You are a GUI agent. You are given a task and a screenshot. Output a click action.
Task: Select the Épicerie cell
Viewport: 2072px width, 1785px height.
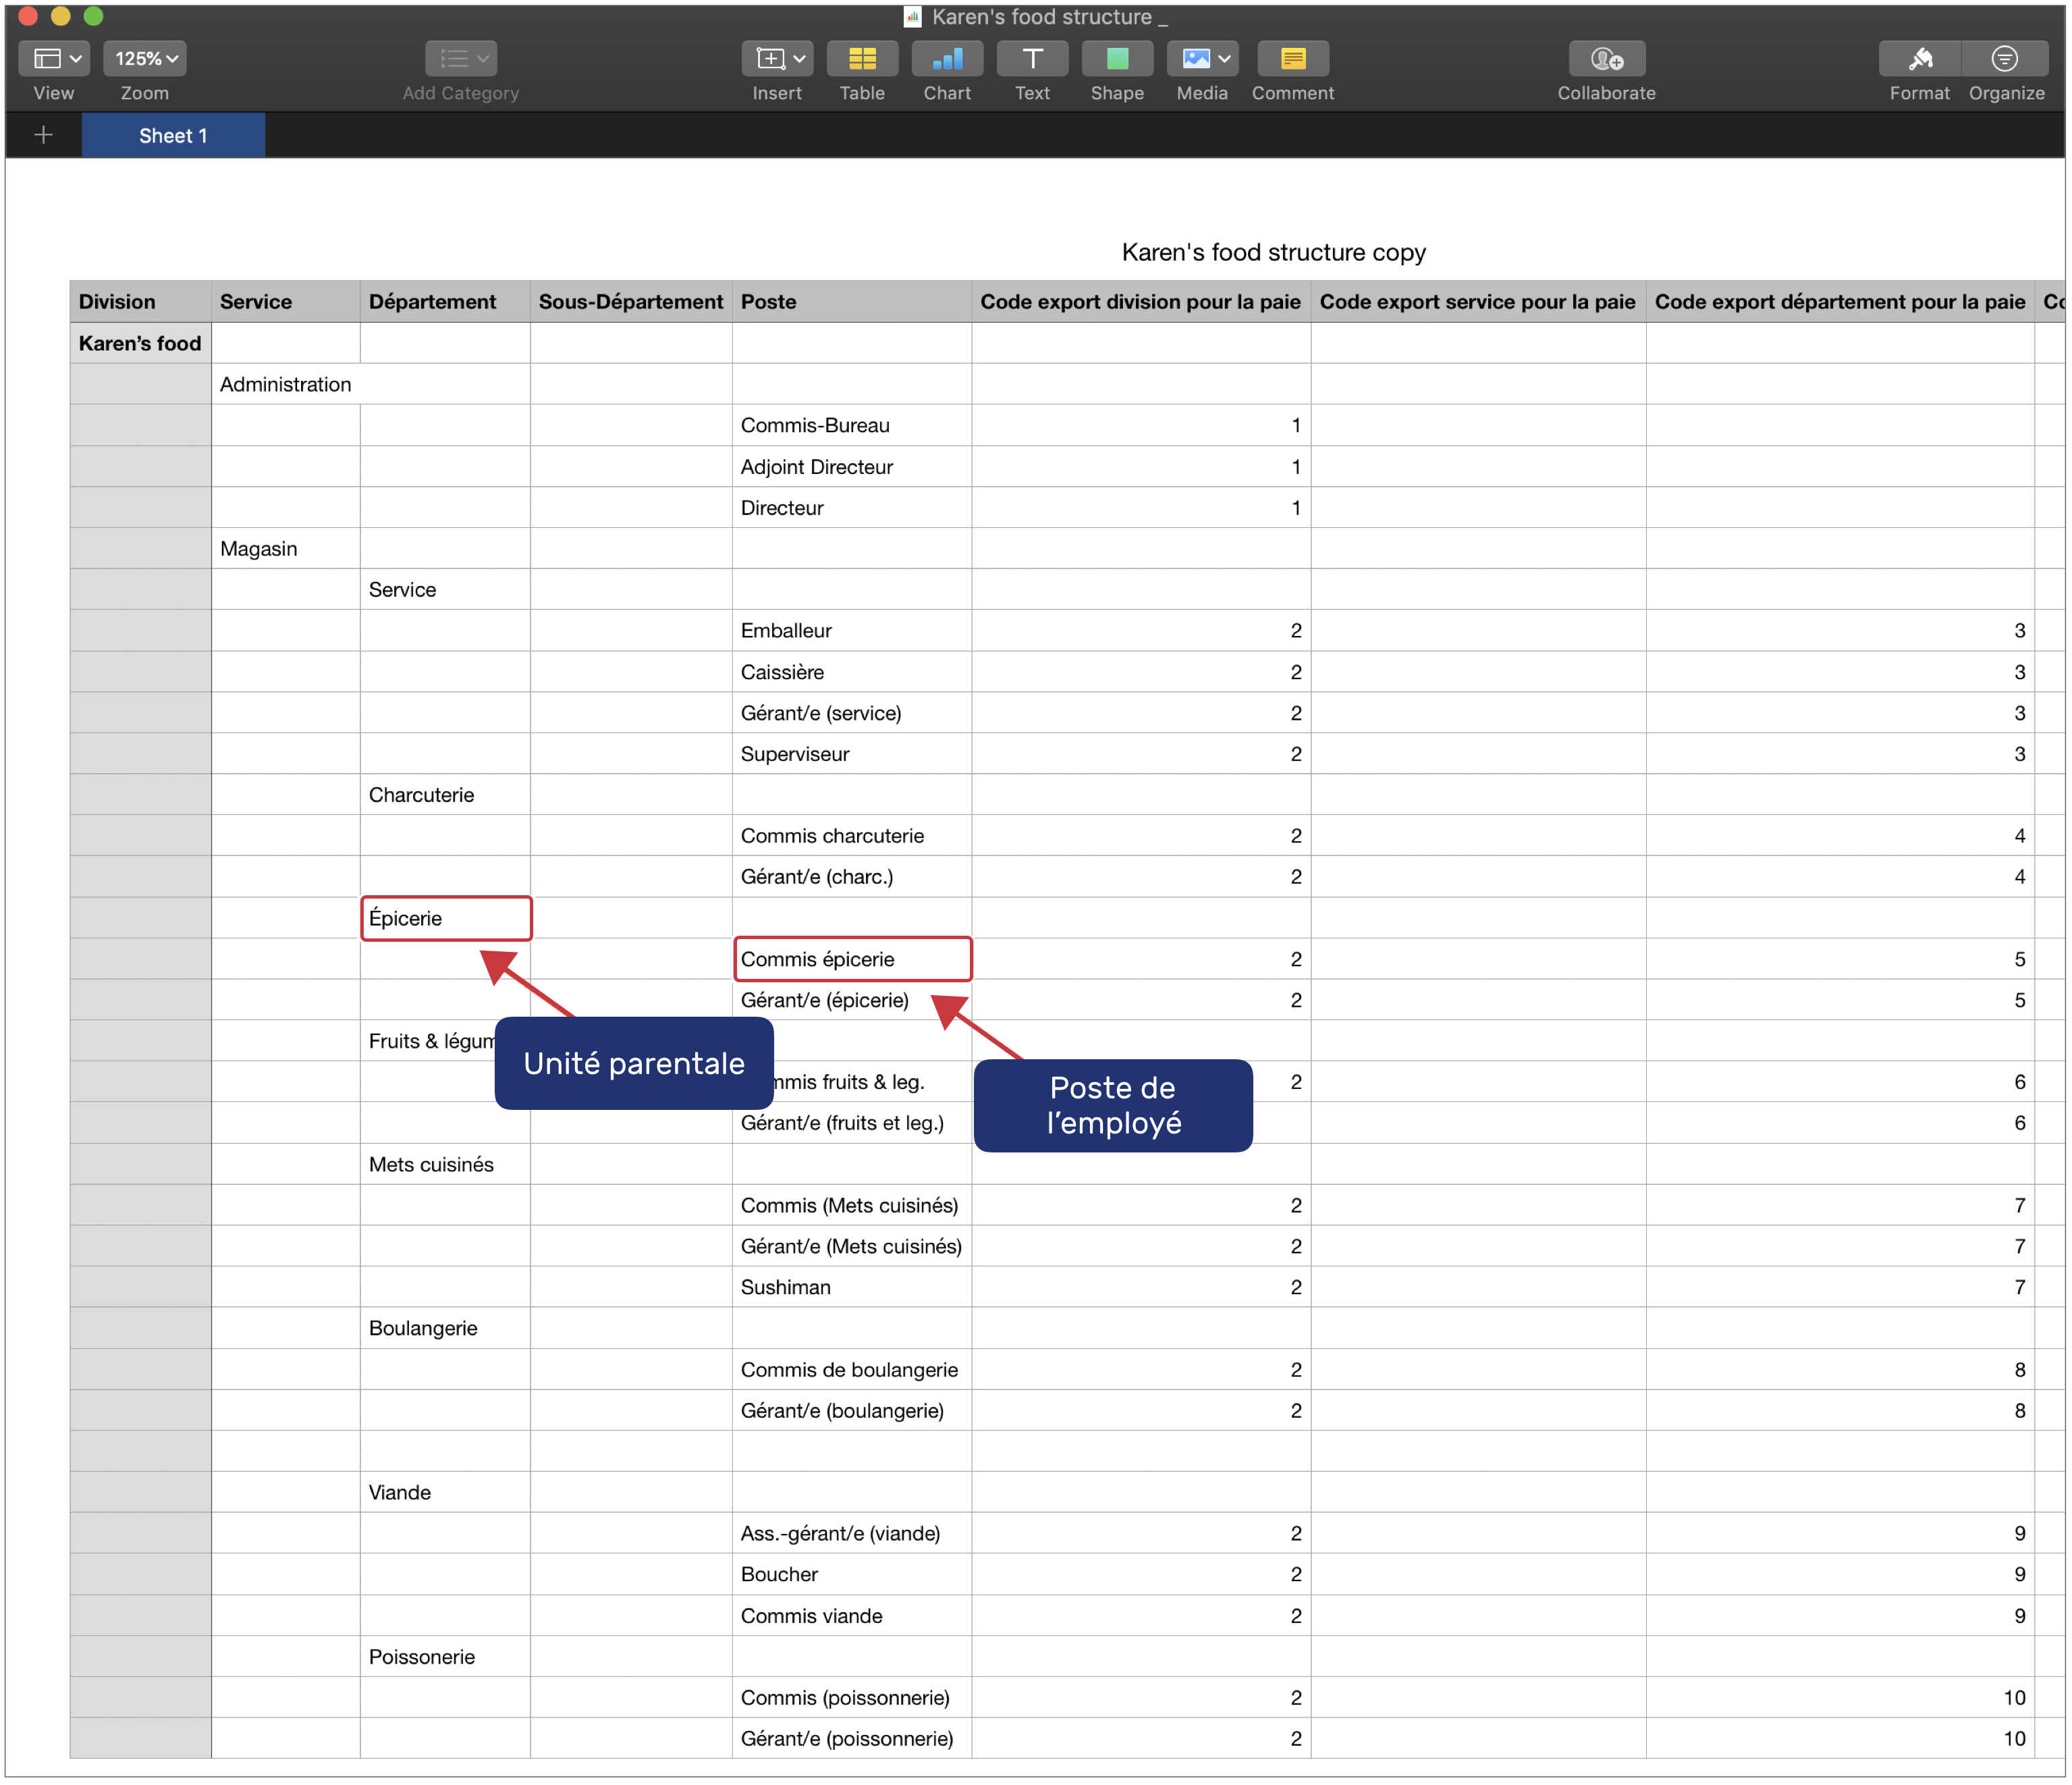[x=445, y=919]
